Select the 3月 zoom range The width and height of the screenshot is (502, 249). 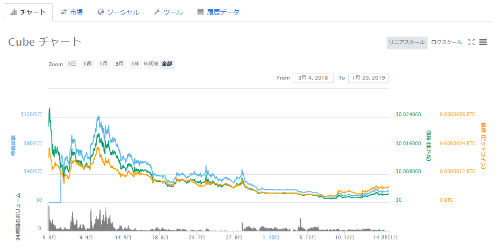tap(119, 64)
